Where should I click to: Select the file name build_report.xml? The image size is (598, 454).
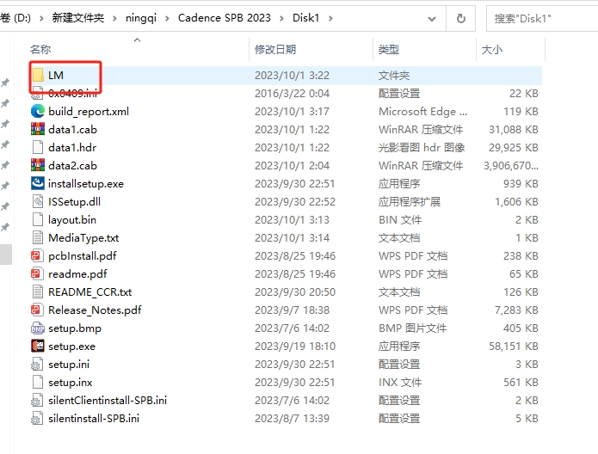pos(89,111)
